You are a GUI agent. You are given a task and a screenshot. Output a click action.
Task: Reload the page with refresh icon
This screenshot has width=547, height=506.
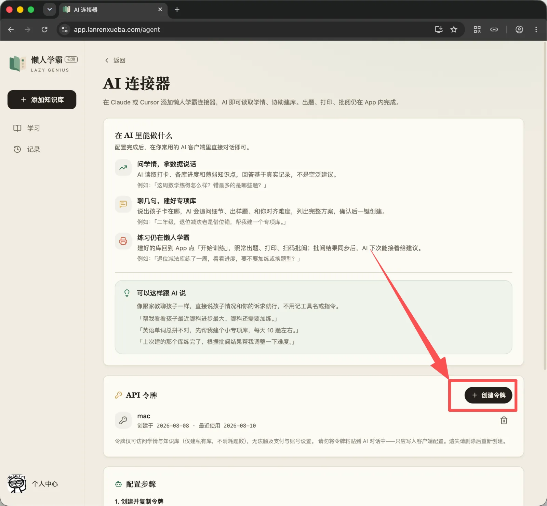pos(44,29)
